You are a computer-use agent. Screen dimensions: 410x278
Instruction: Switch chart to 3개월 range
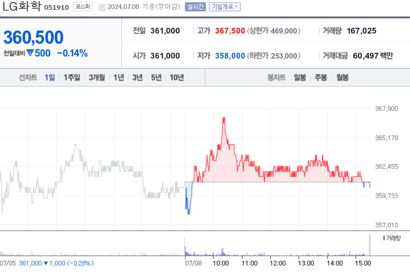pyautogui.click(x=97, y=77)
